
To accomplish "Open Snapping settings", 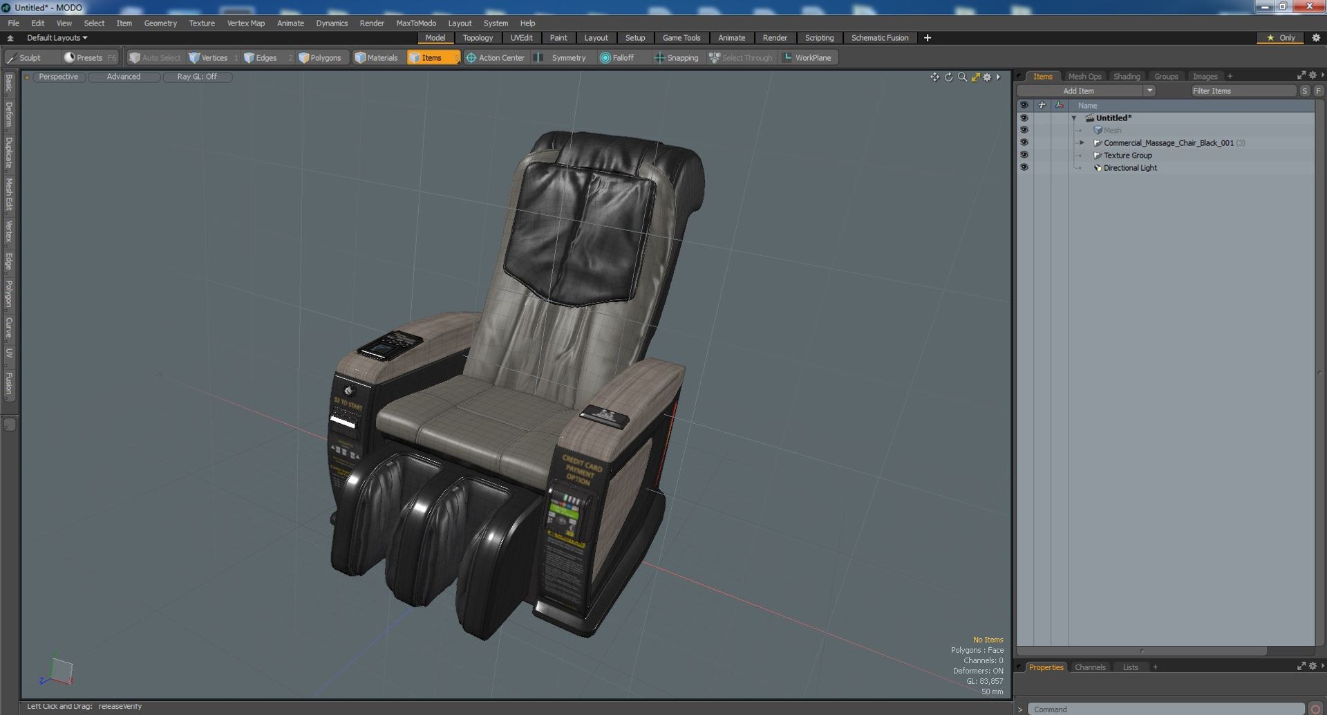I will point(677,57).
